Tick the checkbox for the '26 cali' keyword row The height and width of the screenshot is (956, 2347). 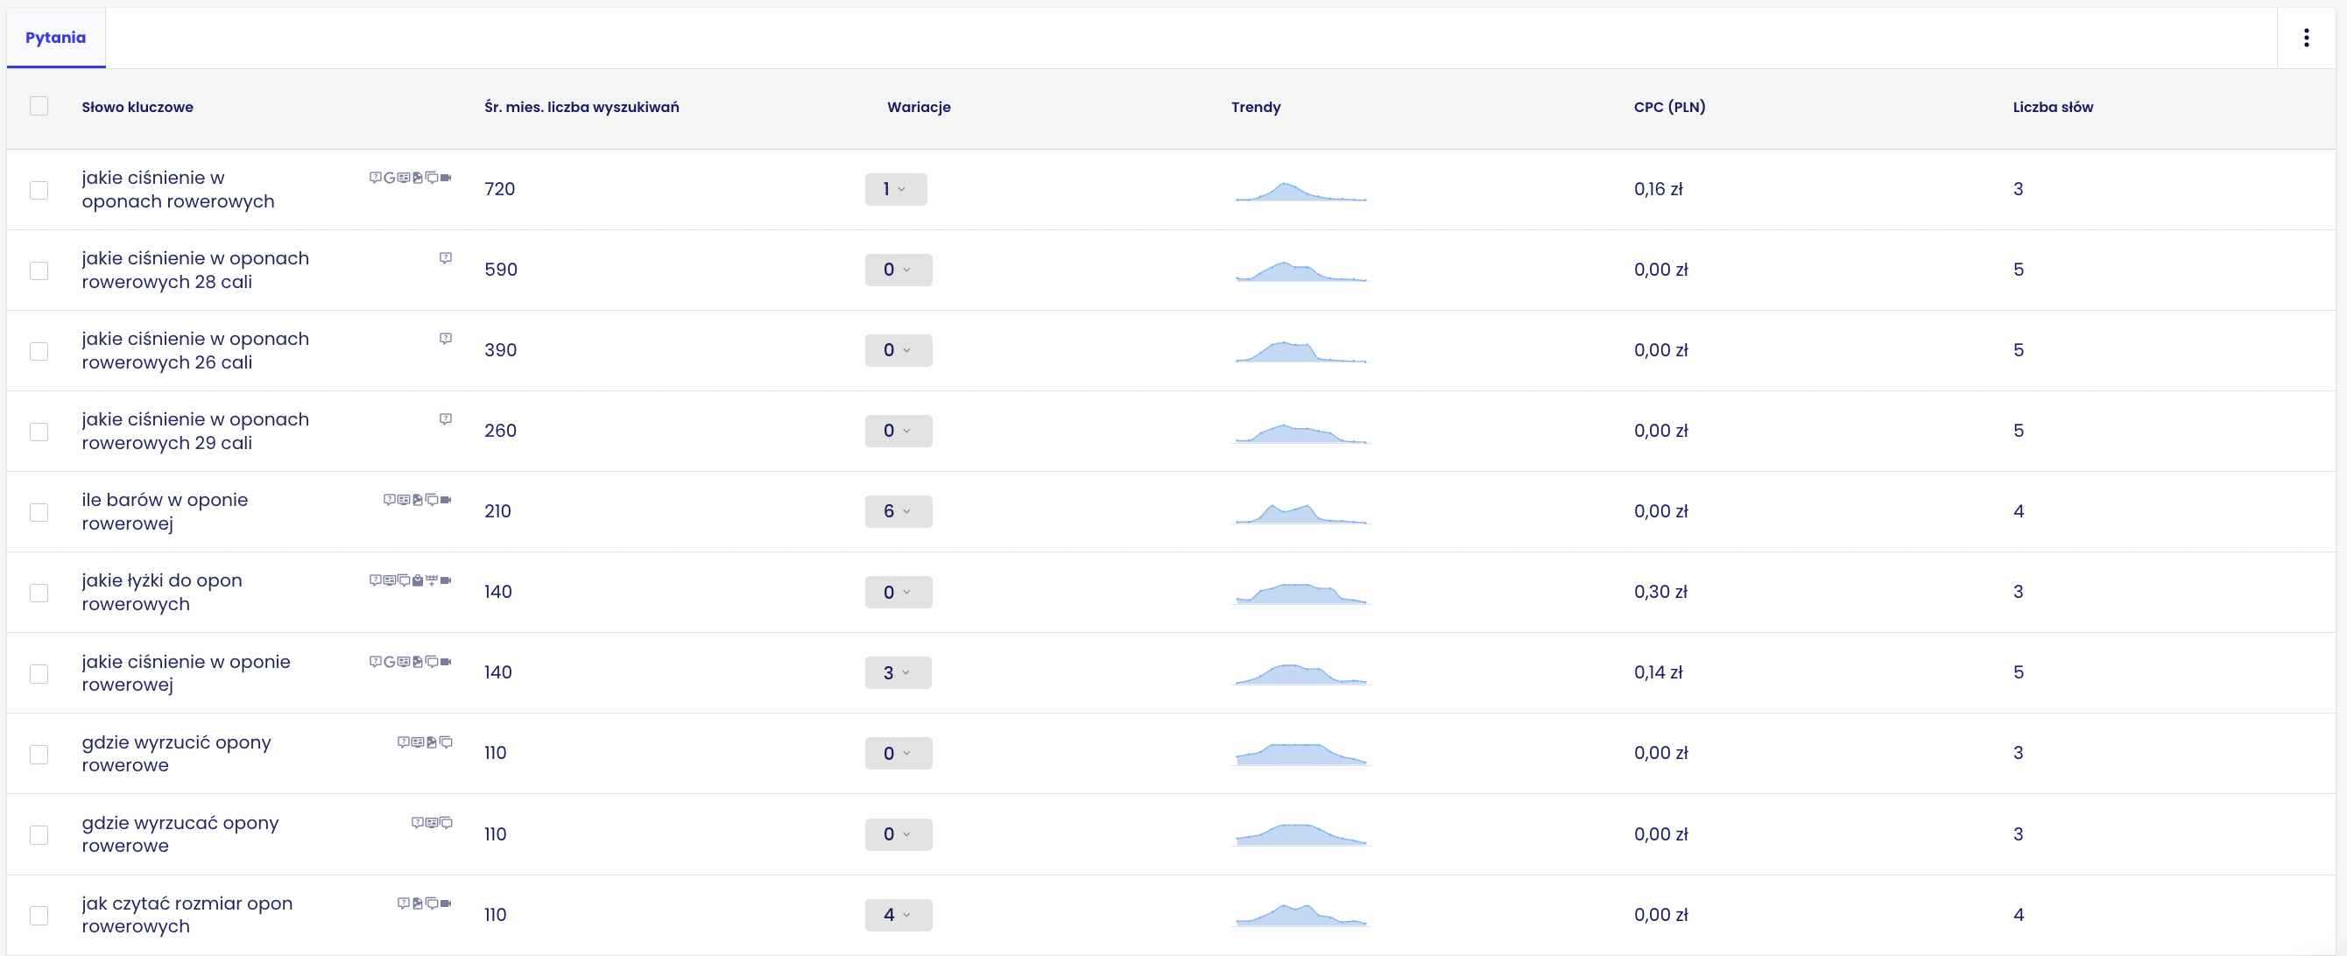coord(39,350)
